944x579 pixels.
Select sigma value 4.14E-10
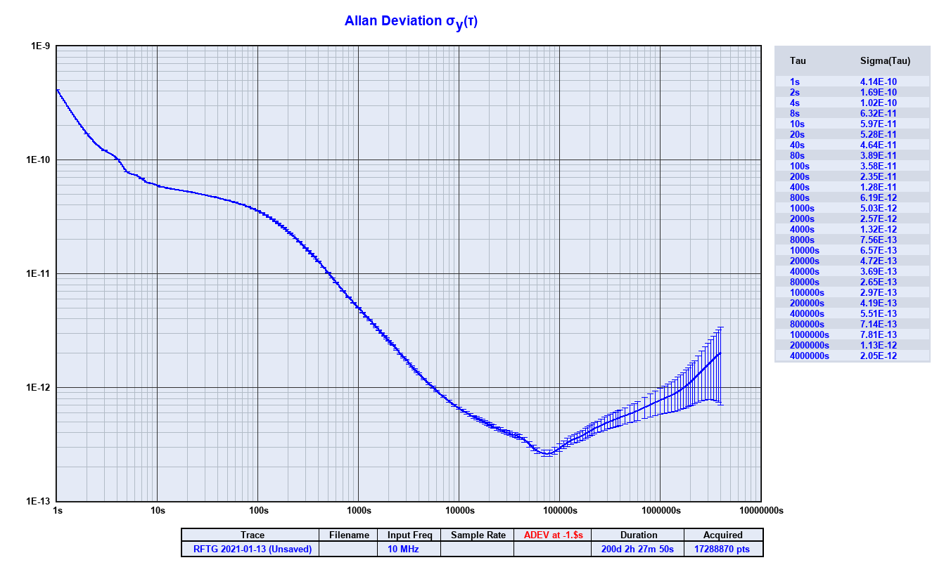pos(879,82)
